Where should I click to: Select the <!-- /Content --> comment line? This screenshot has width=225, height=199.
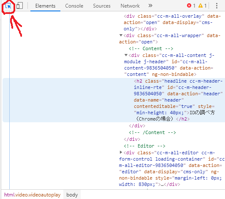pyautogui.click(x=152, y=132)
